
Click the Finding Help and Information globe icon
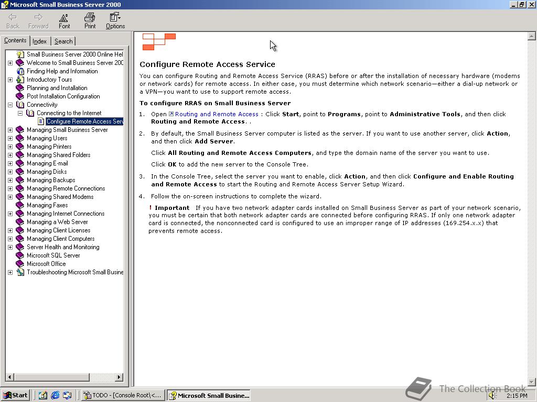20,71
